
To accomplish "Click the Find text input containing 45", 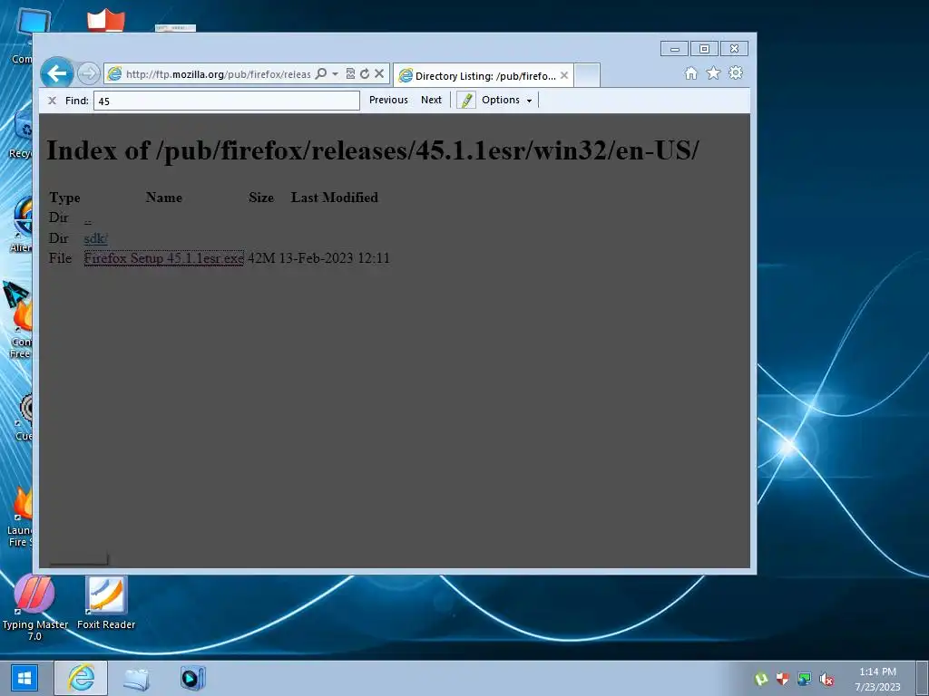I will pos(226,101).
